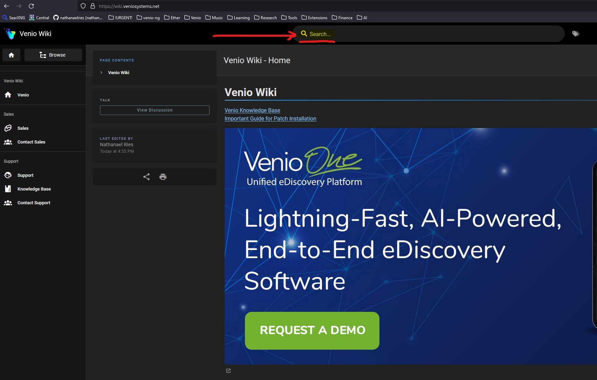
Task: Open the Research bookmark folder
Action: [x=265, y=18]
